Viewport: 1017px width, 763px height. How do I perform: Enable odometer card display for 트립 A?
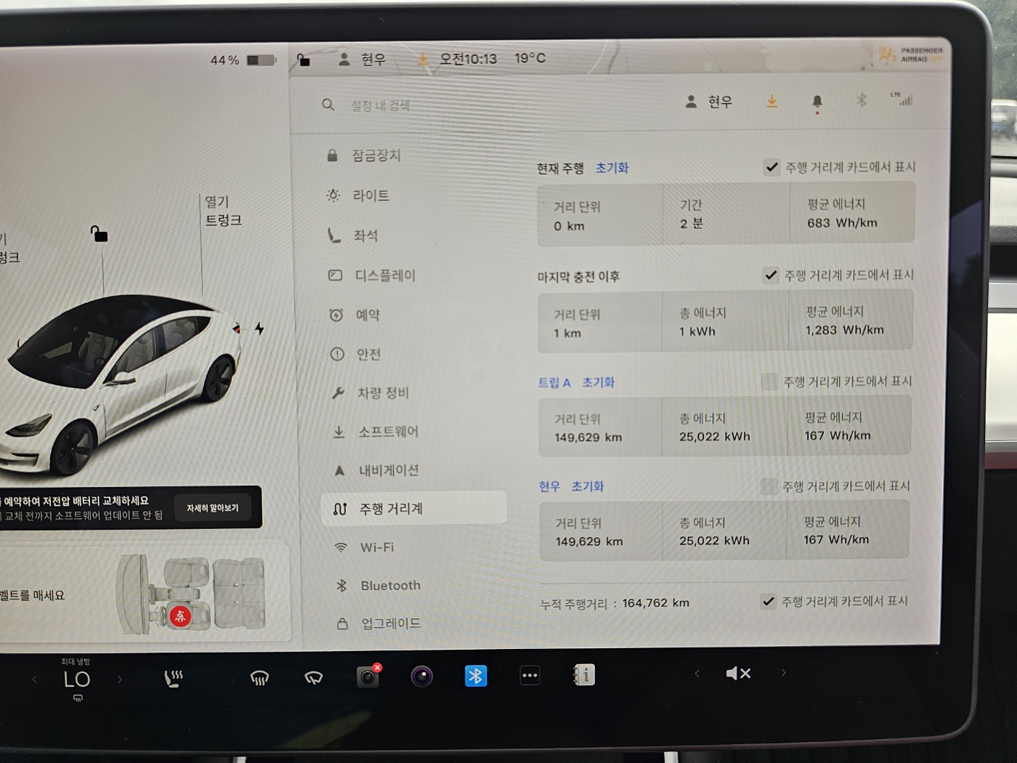[769, 381]
